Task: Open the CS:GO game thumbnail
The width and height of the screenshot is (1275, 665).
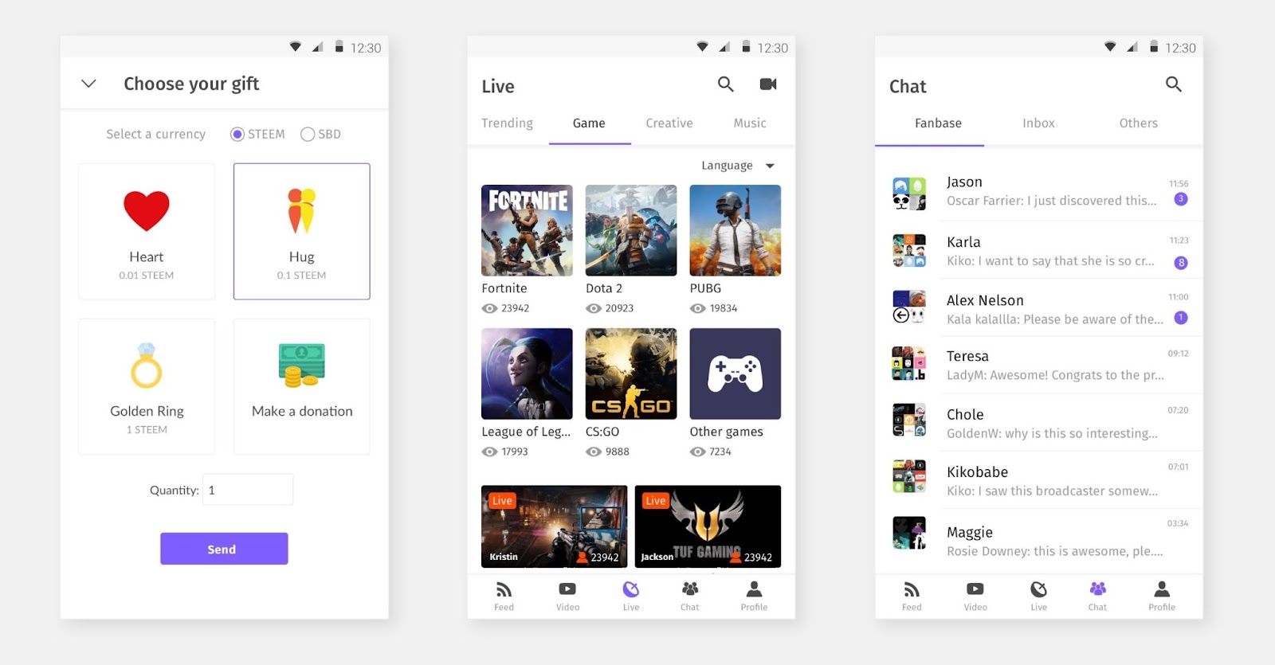Action: (631, 374)
